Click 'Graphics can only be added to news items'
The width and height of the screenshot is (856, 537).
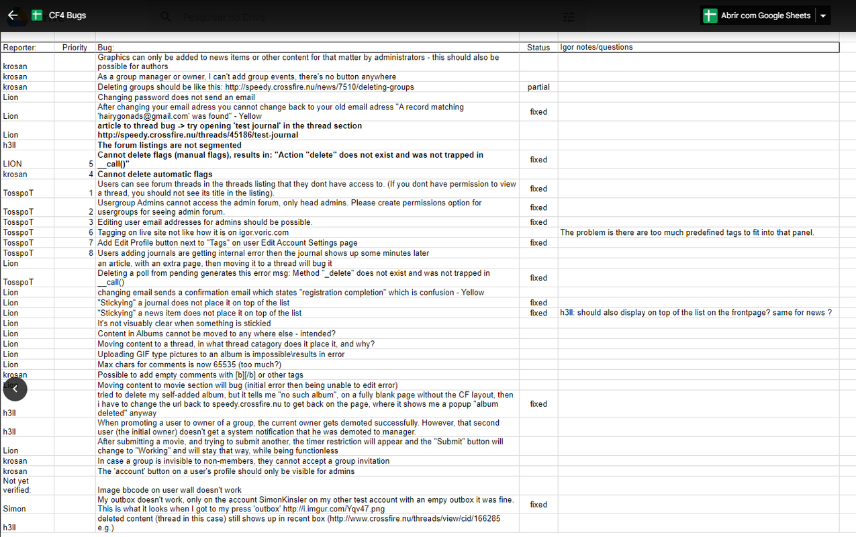click(x=307, y=62)
